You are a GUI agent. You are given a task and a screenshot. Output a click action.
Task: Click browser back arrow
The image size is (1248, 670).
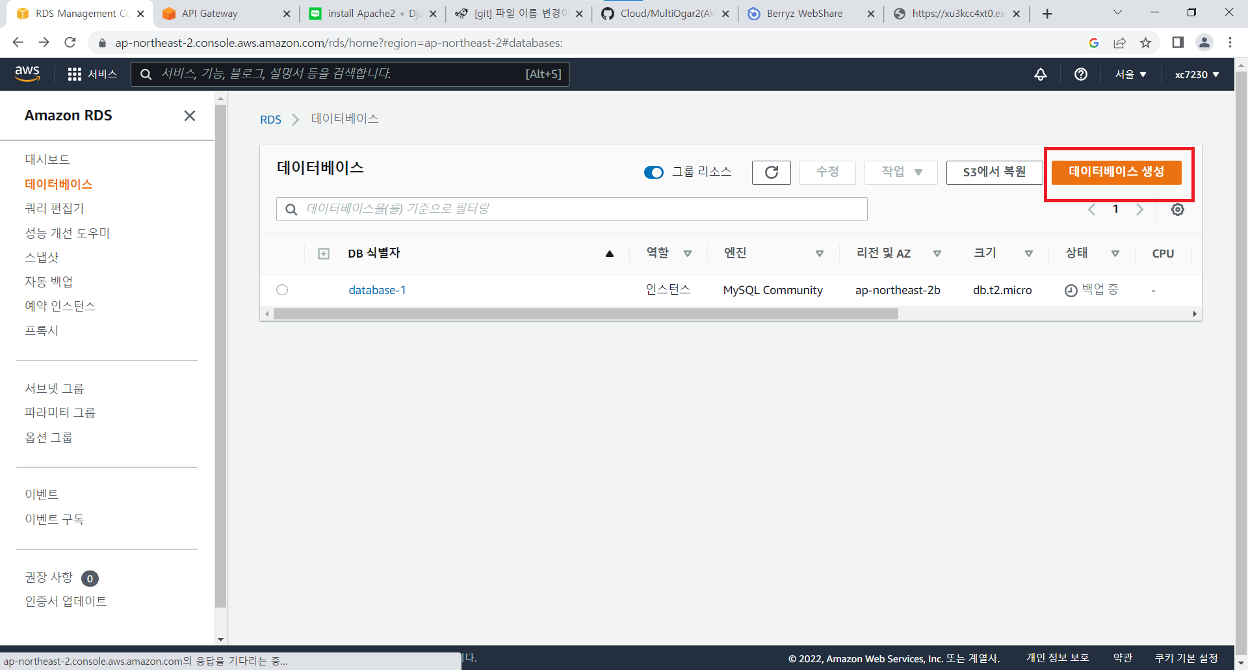(x=18, y=42)
